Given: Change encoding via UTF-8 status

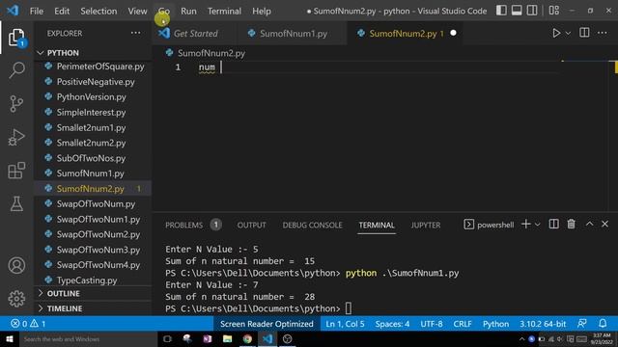Looking at the screenshot, I should point(432,324).
